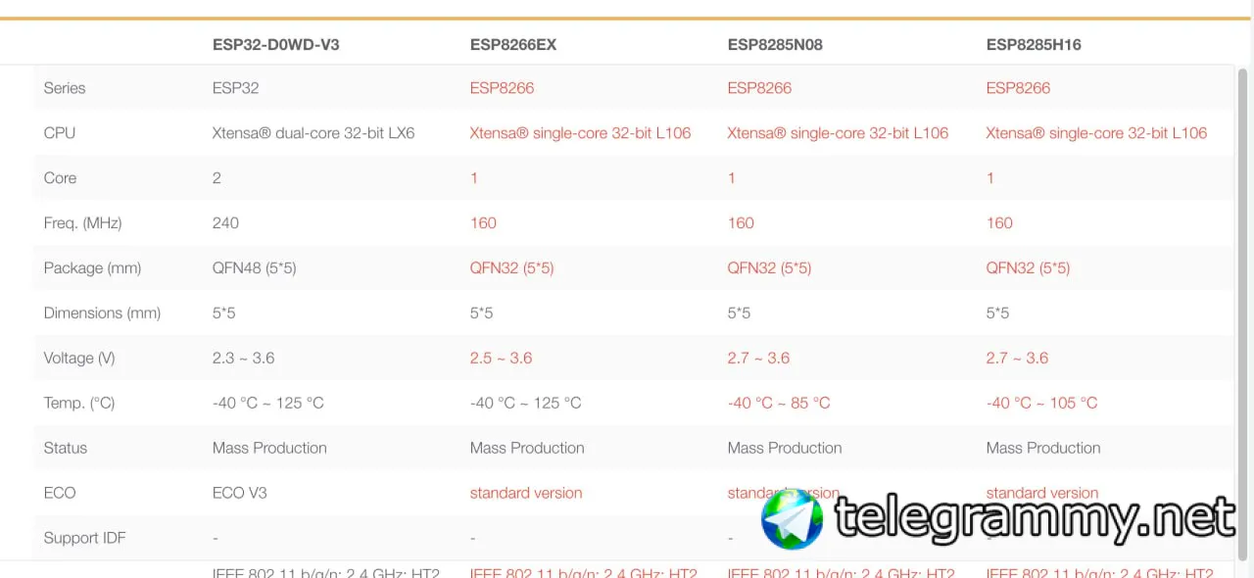
Task: Click the ESP8285H16 column header
Action: click(x=1034, y=44)
